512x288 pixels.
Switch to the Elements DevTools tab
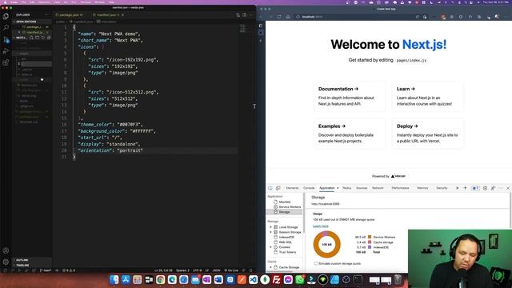[x=292, y=188]
